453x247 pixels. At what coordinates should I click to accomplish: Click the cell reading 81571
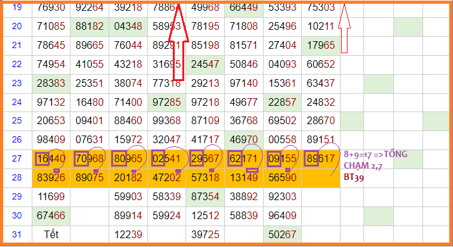(244, 46)
